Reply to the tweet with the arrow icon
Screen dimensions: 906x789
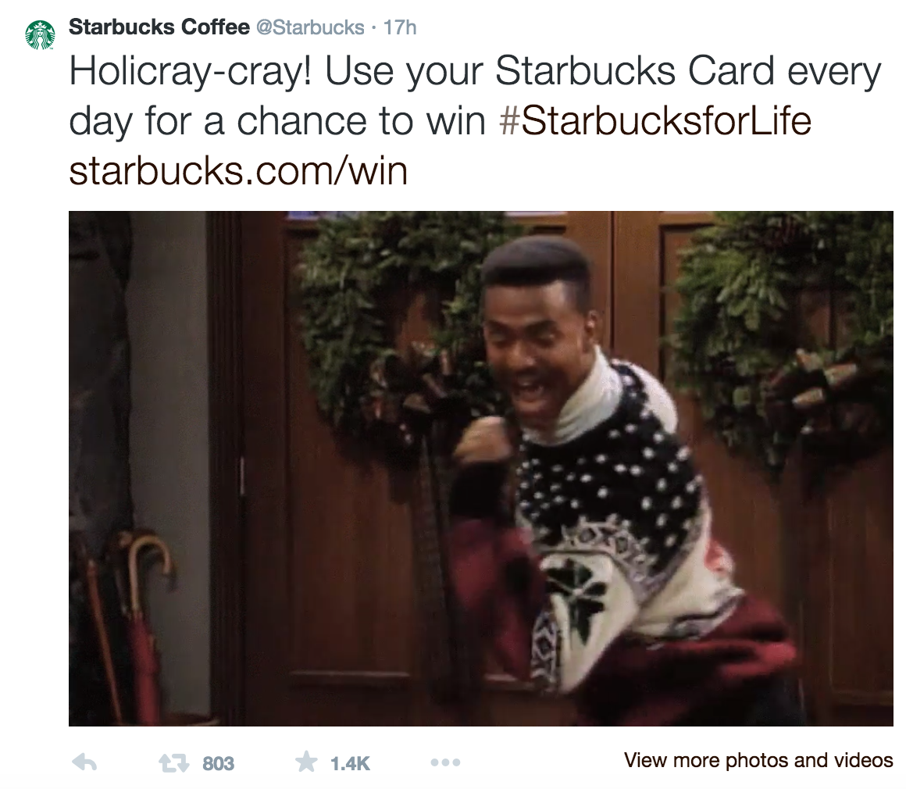(x=84, y=762)
